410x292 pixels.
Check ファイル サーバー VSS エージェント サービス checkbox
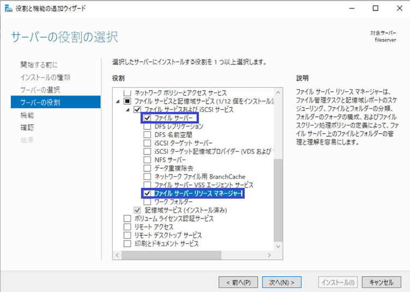click(x=147, y=184)
